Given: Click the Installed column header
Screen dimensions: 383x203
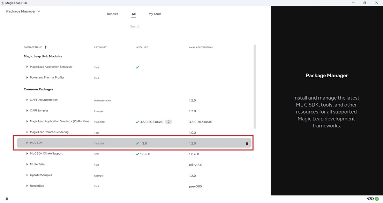Looking at the screenshot, I should [x=142, y=47].
